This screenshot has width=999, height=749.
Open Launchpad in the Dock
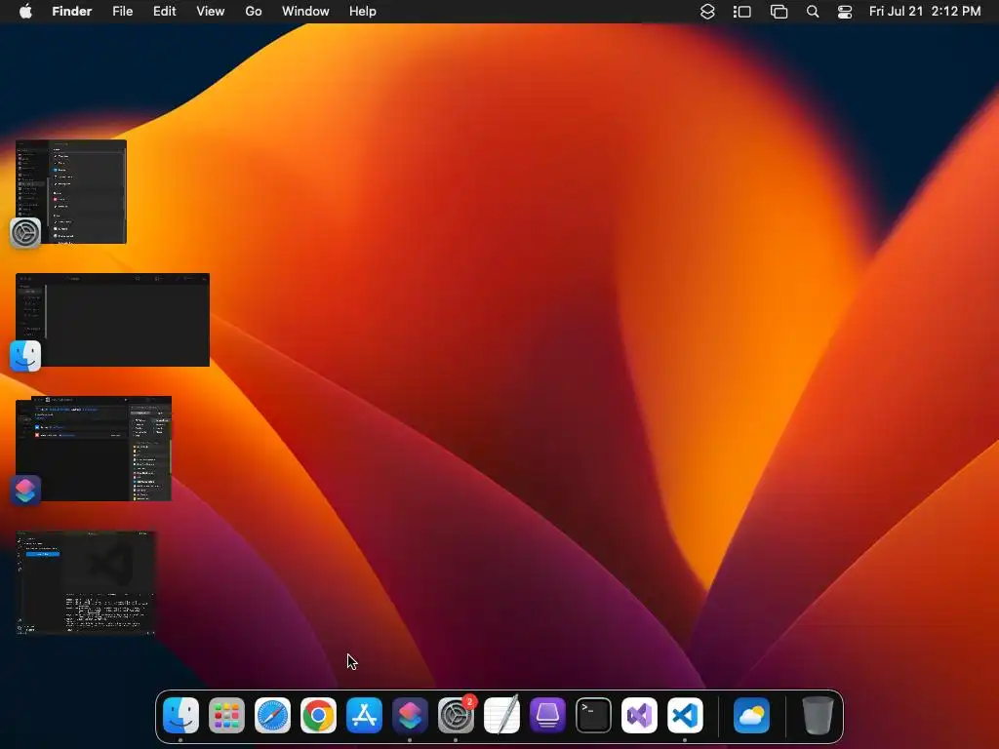click(x=226, y=715)
